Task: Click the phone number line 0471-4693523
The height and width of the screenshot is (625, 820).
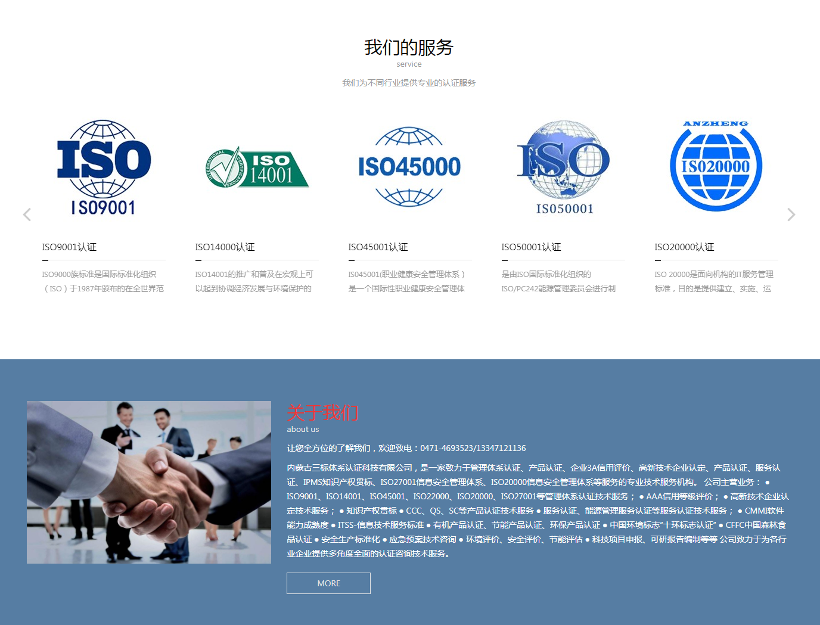Action: tap(406, 448)
